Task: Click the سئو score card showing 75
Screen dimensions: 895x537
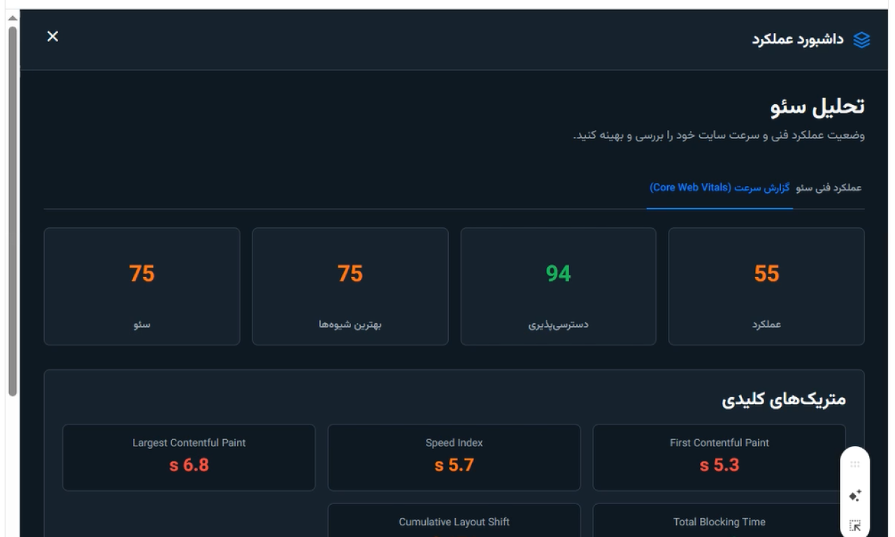Action: [x=142, y=286]
